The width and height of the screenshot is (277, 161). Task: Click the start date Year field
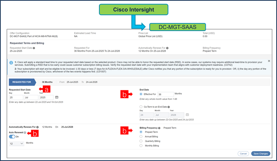(x=46, y=97)
